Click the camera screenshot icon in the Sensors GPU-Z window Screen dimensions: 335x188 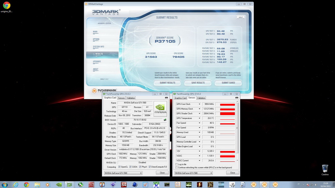[237, 98]
